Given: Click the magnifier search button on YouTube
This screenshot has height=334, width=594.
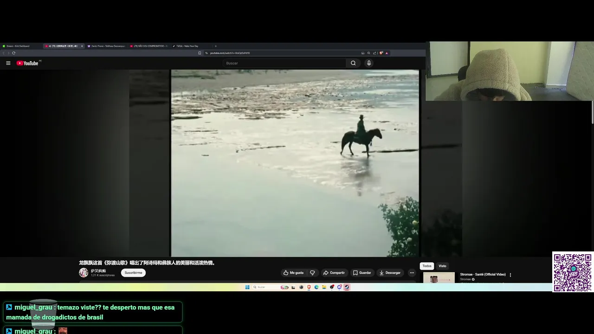Looking at the screenshot, I should [353, 63].
